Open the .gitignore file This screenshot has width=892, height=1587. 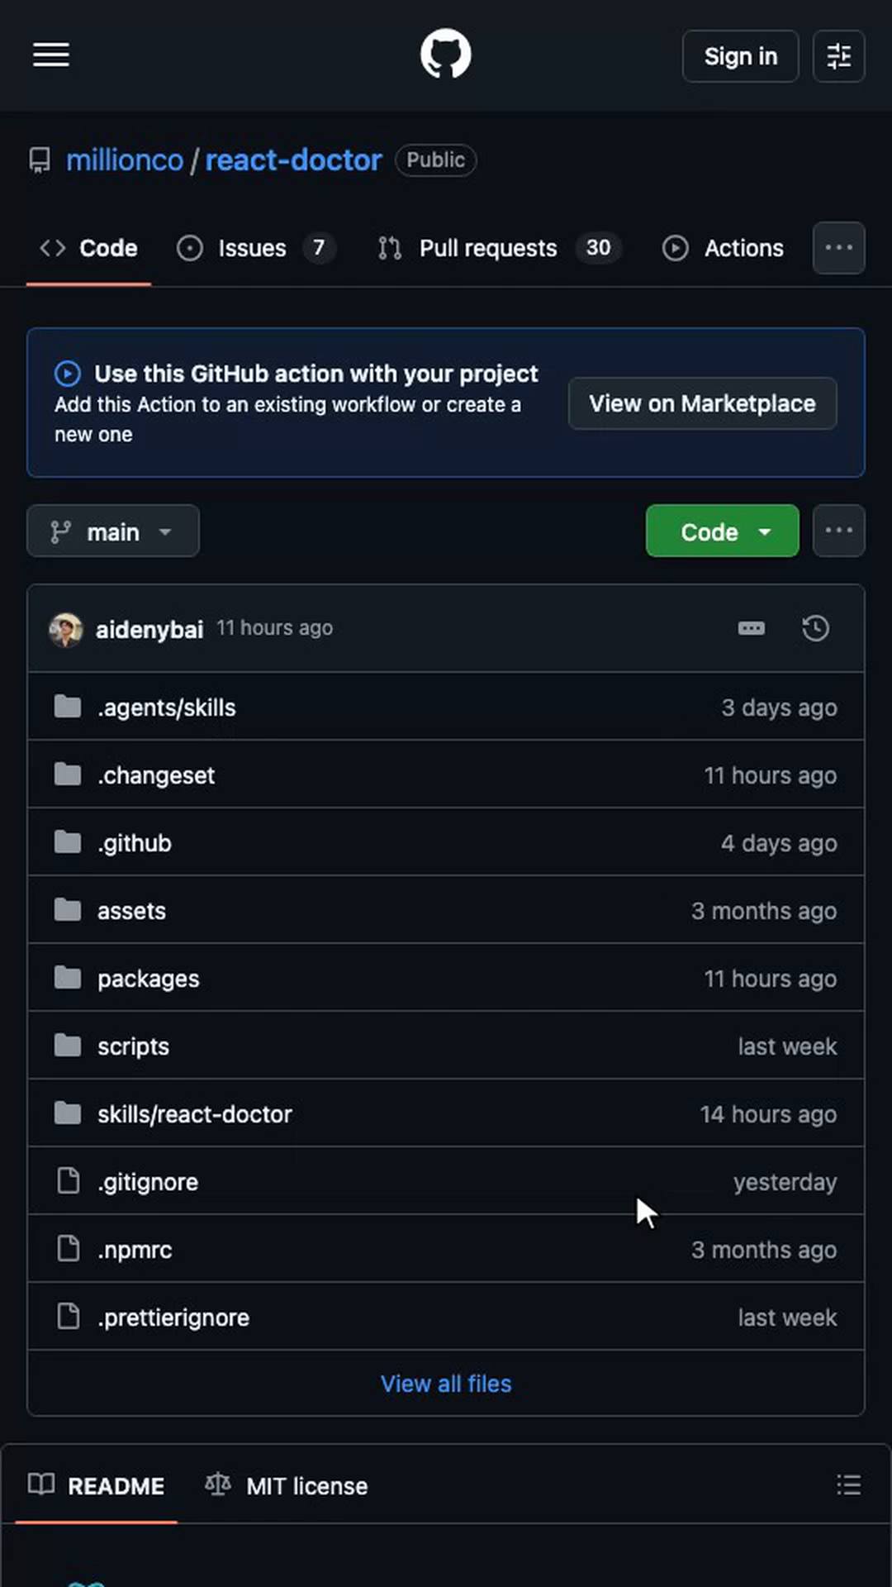click(148, 1182)
